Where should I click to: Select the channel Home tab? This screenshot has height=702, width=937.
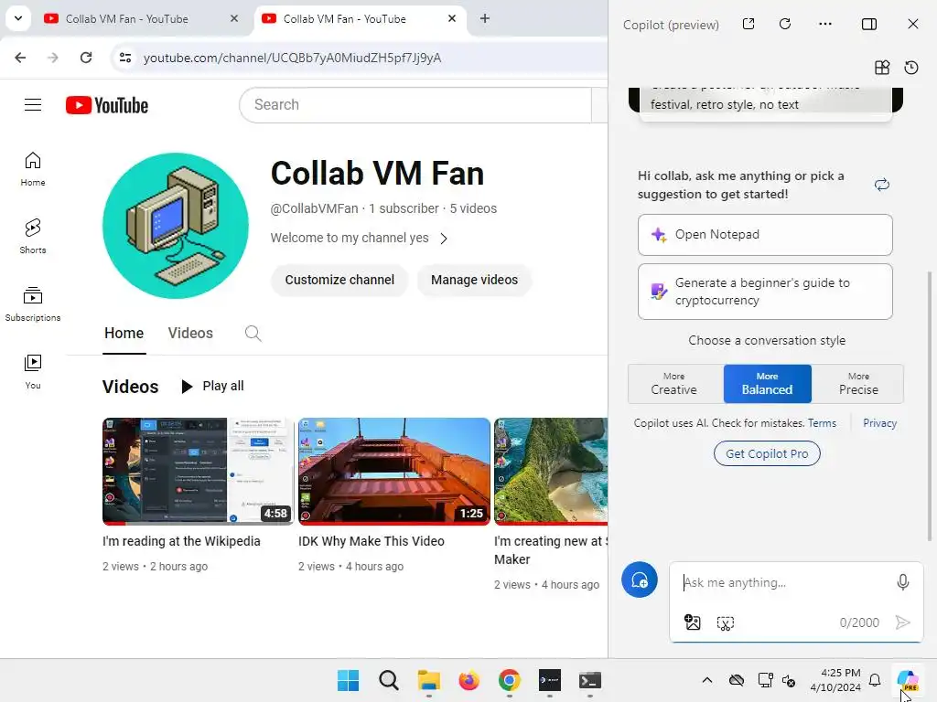click(x=124, y=333)
